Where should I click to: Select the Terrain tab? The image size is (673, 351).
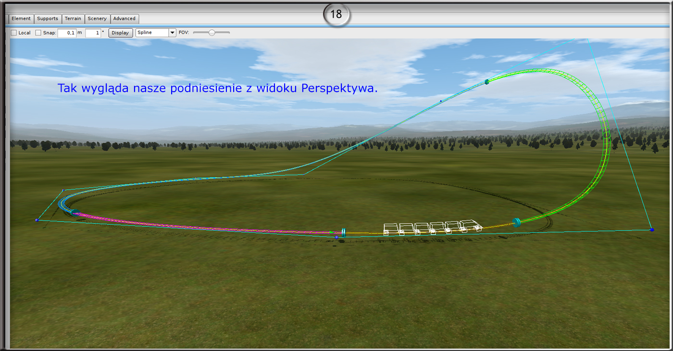coord(73,19)
